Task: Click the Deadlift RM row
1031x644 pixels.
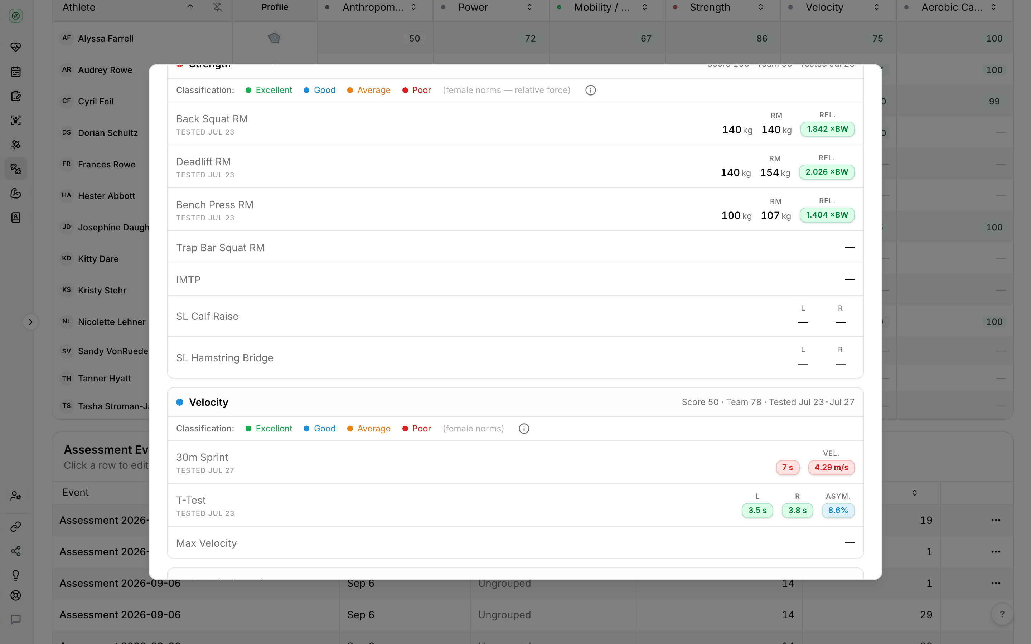Action: tap(515, 166)
